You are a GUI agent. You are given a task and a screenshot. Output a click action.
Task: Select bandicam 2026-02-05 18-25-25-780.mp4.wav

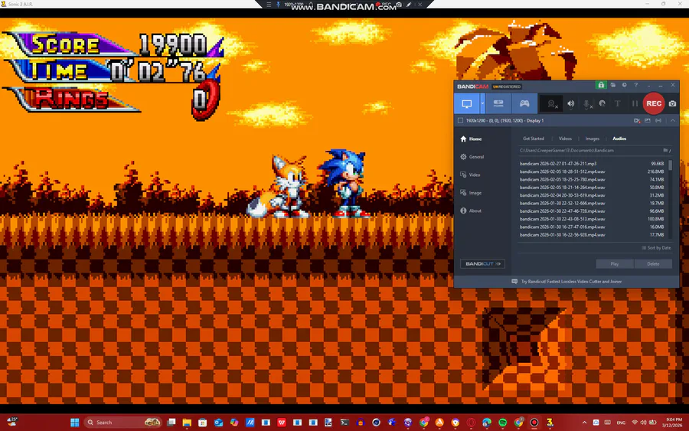click(592, 179)
